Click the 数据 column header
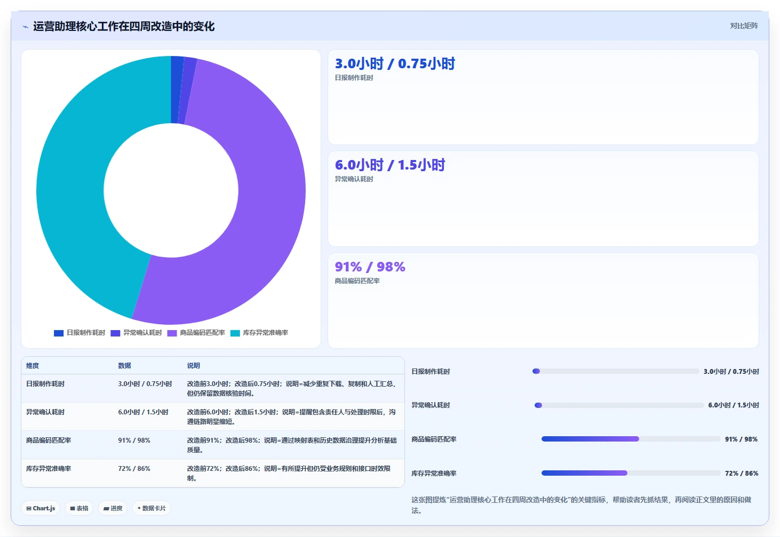 pos(124,366)
